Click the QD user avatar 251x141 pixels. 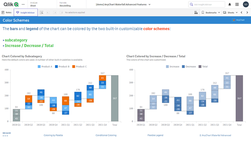point(246,5)
